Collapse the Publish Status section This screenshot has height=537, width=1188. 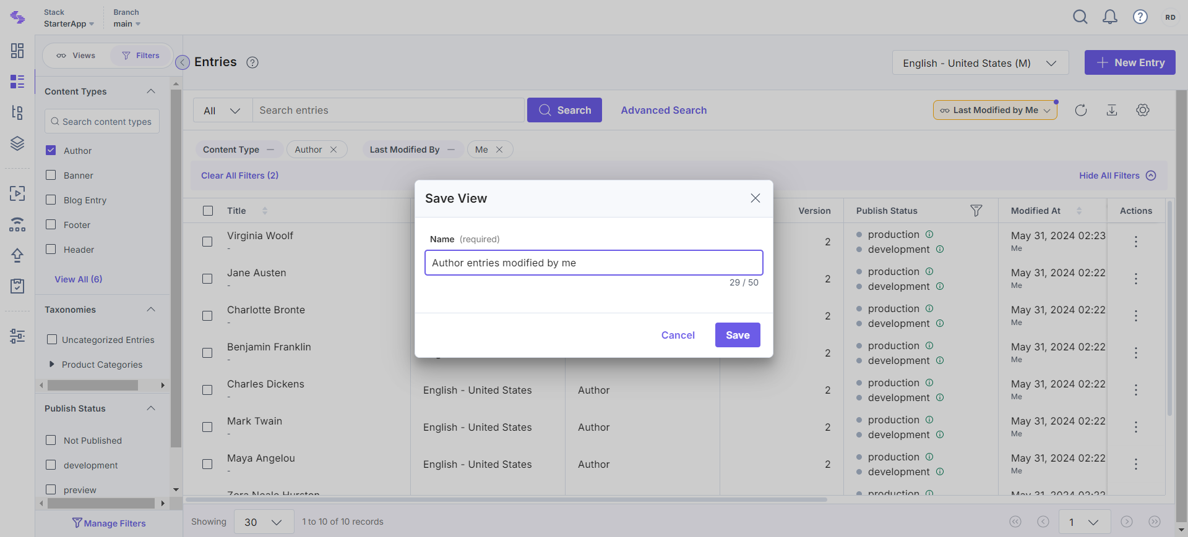[x=151, y=408]
